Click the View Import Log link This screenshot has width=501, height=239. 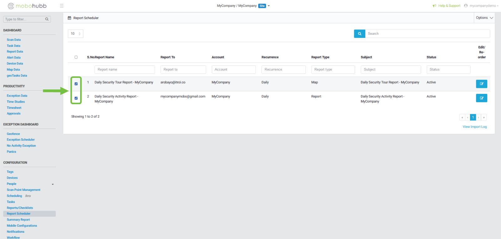[474, 127]
